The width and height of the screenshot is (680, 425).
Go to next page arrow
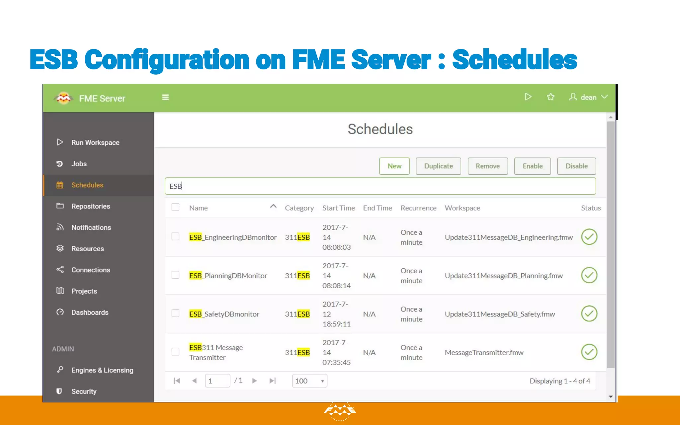coord(255,381)
